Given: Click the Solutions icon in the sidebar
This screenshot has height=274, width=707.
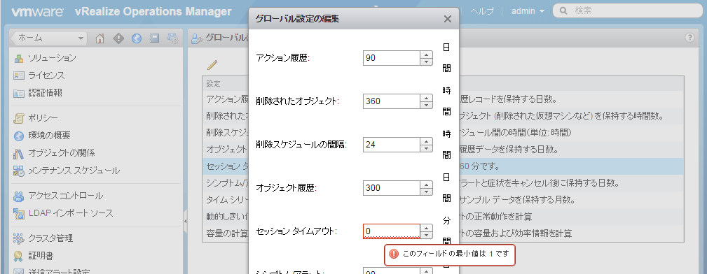Looking at the screenshot, I should [18, 58].
